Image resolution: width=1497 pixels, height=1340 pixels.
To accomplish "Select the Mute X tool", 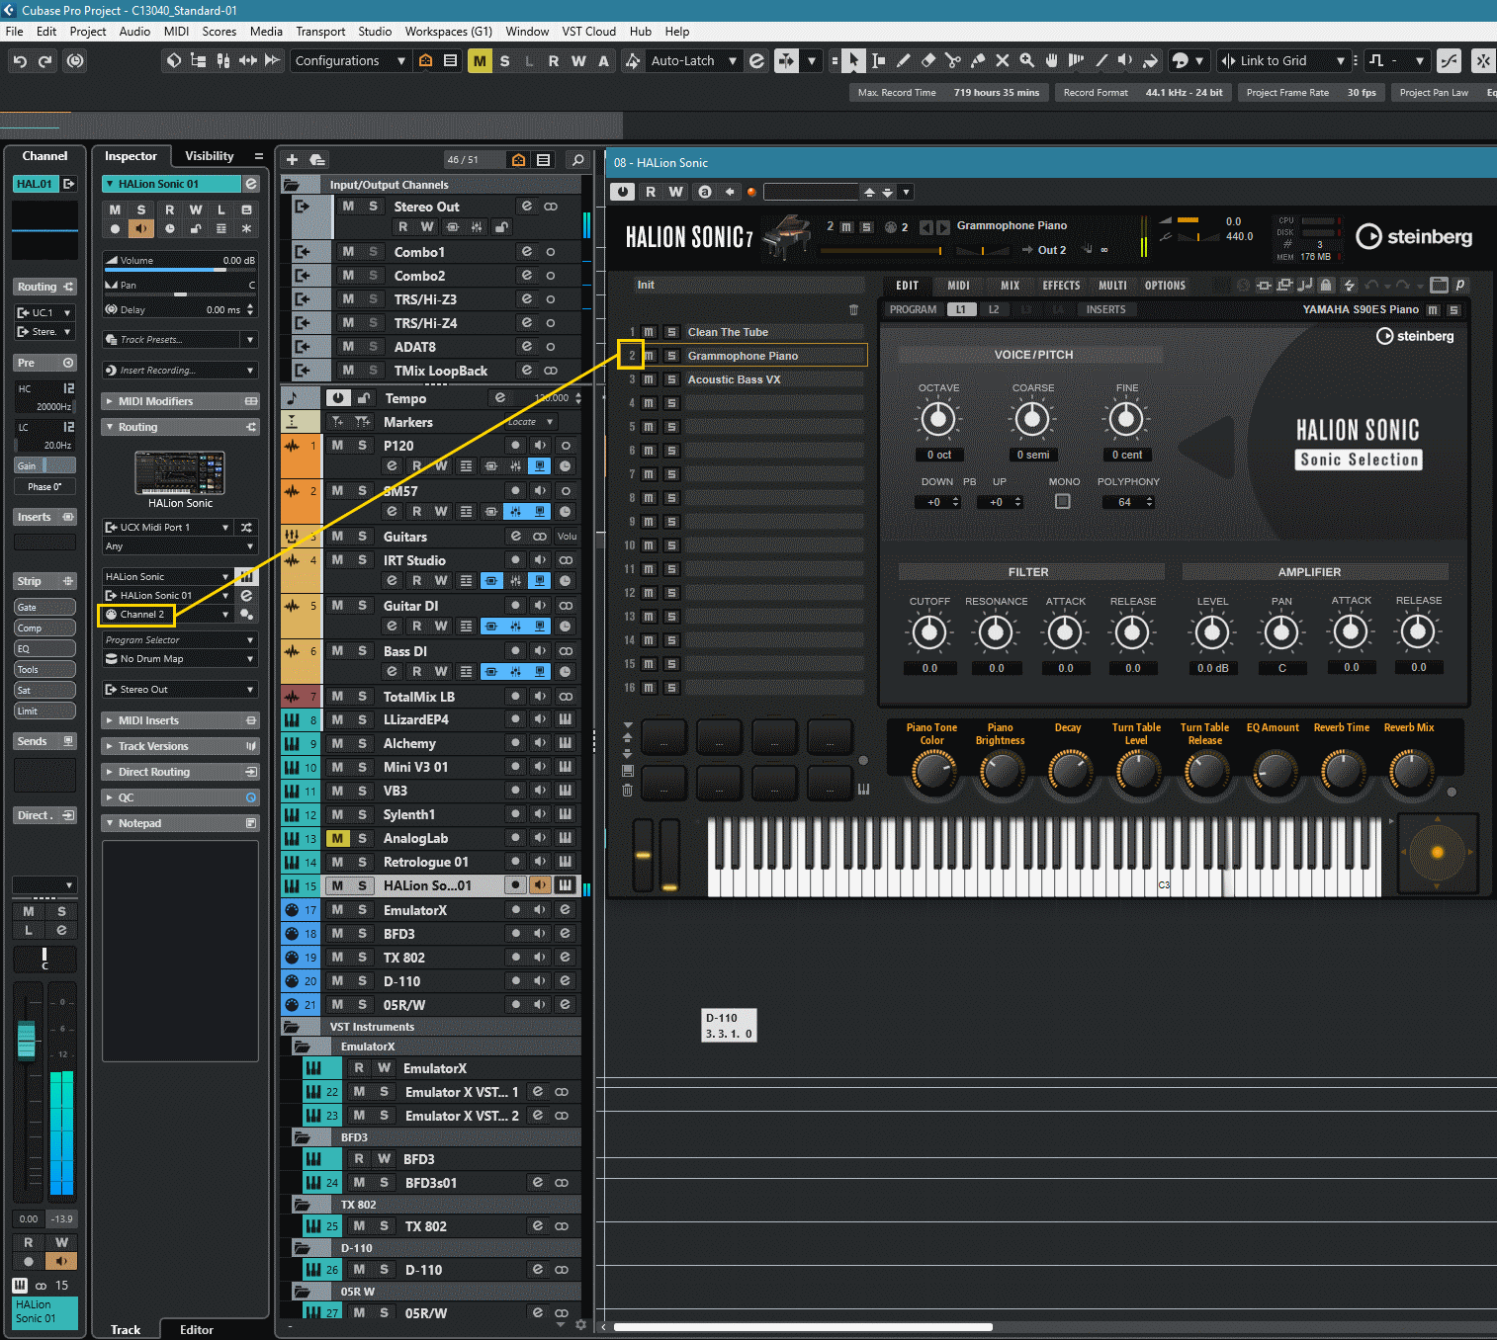I will [x=1003, y=61].
